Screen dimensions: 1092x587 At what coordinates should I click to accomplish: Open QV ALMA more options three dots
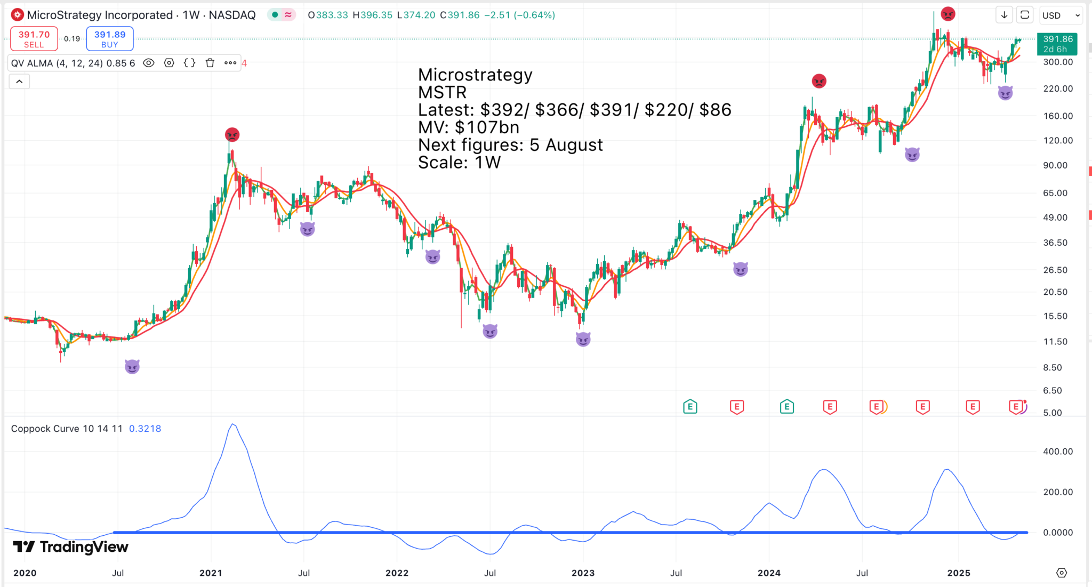(230, 63)
